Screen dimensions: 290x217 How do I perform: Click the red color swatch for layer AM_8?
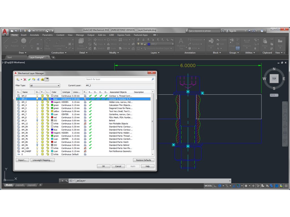click(x=52, y=118)
